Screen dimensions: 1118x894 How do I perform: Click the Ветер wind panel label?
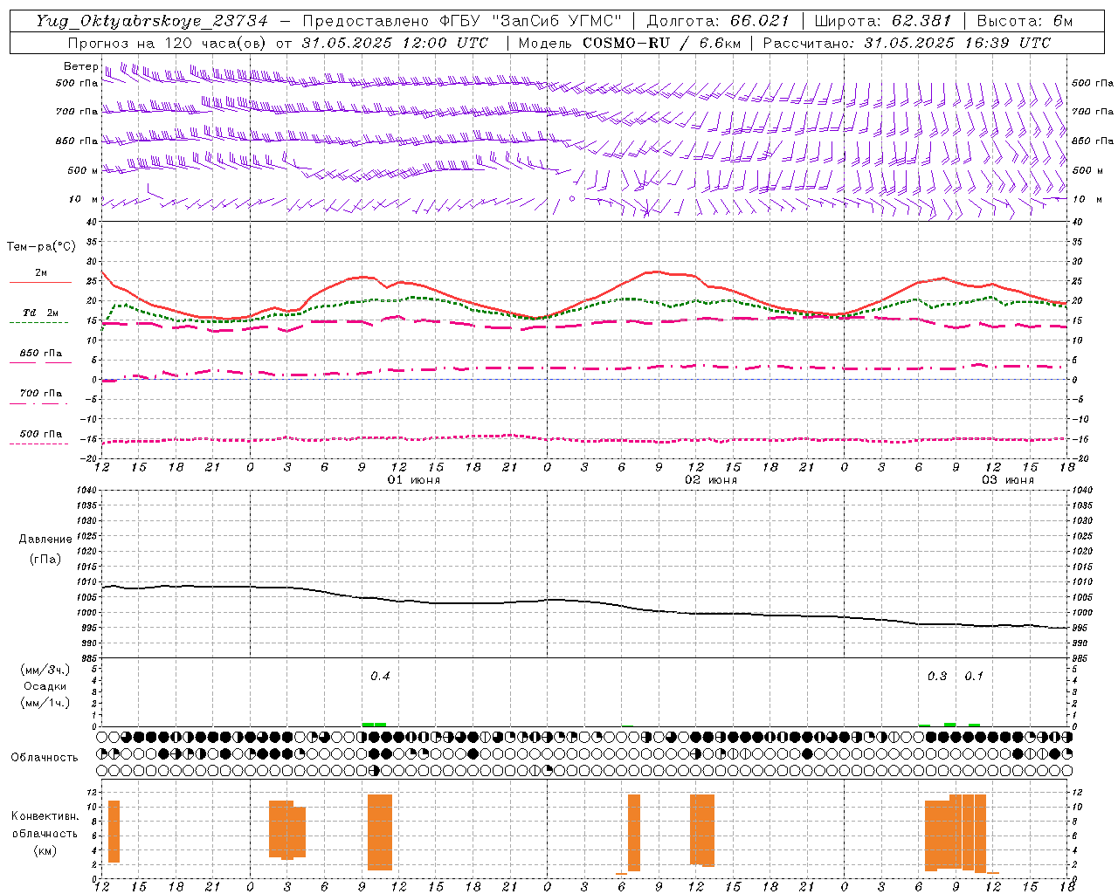point(80,66)
